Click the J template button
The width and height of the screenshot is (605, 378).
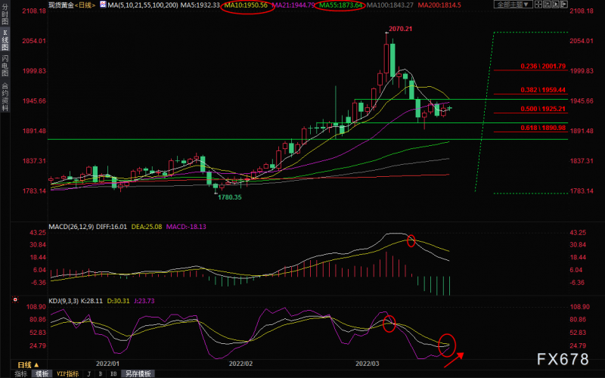point(88,373)
